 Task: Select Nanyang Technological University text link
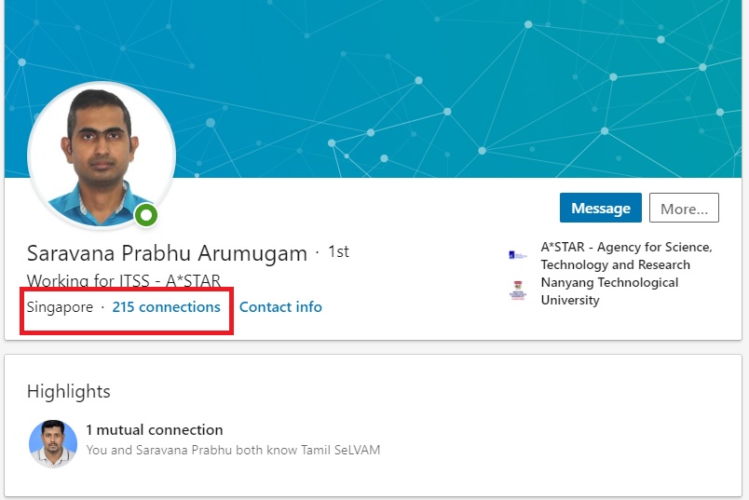point(609,291)
